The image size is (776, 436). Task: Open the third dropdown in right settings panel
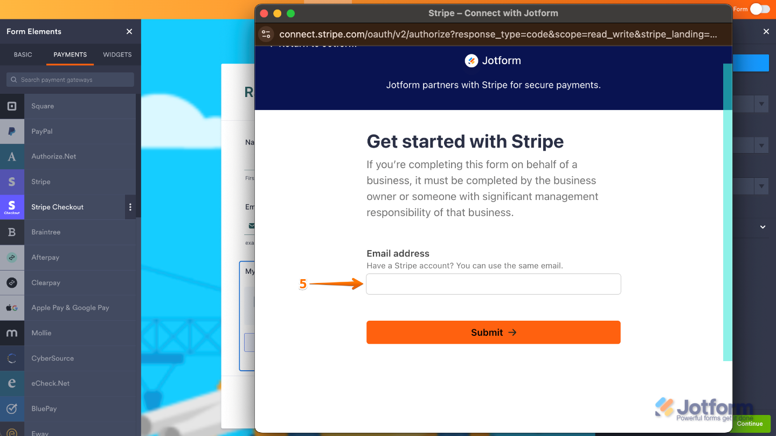click(x=761, y=186)
